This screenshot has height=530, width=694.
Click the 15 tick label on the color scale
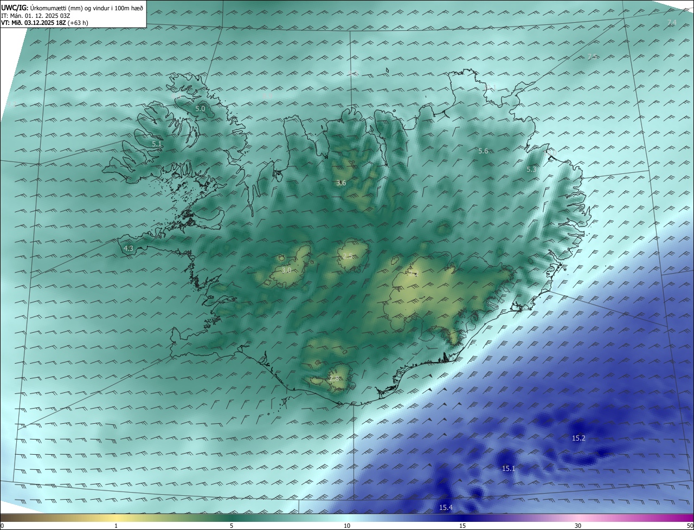point(462,526)
